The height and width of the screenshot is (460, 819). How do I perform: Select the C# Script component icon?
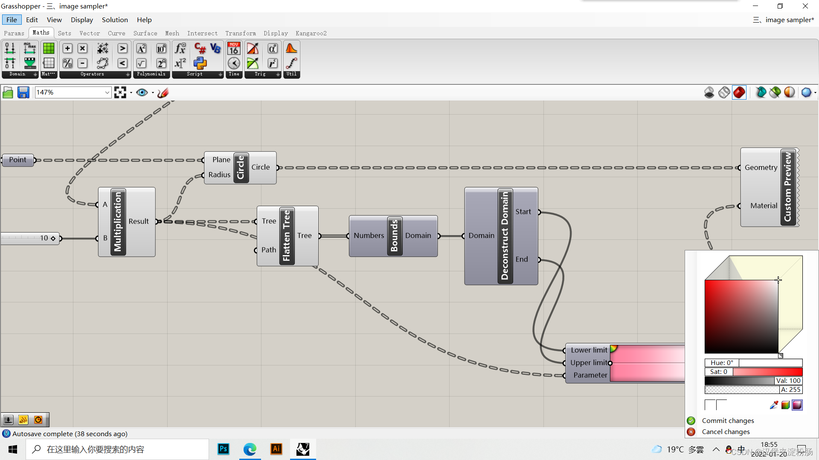point(200,48)
